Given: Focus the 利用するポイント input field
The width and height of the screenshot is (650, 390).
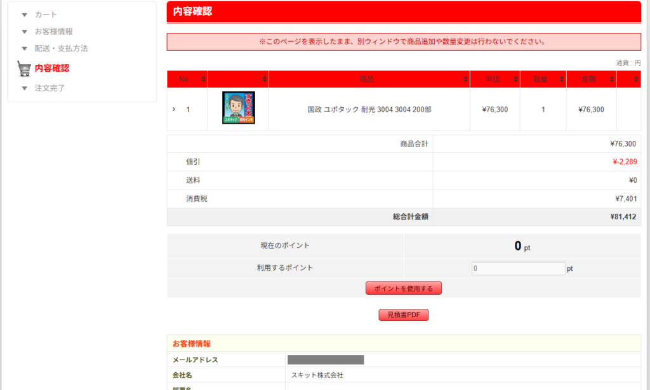Looking at the screenshot, I should coord(518,268).
